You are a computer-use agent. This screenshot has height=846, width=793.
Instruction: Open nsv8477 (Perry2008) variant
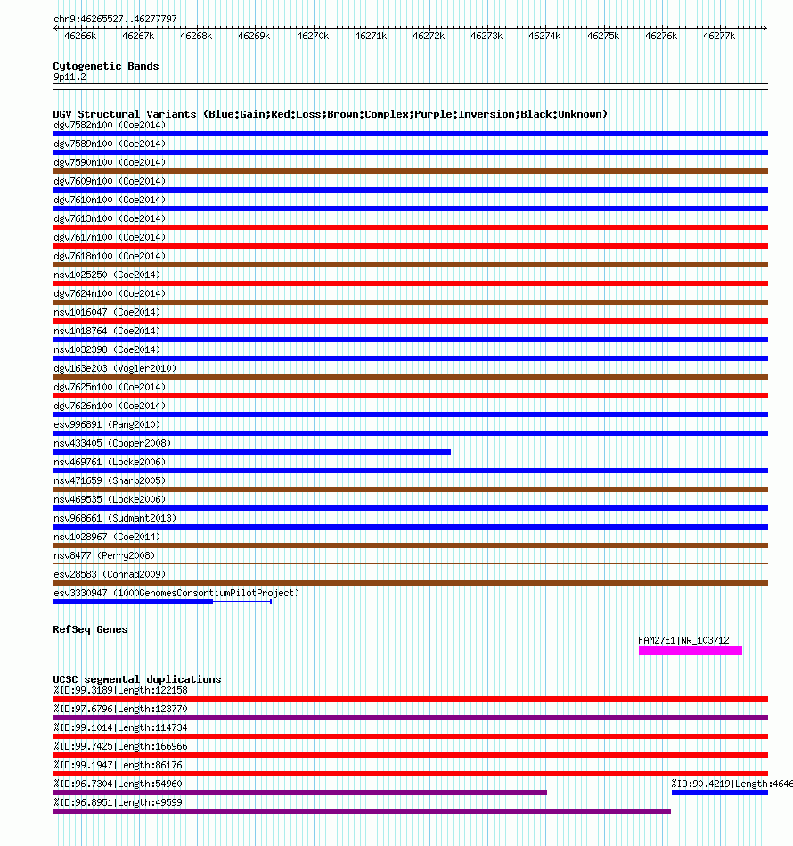[104, 555]
